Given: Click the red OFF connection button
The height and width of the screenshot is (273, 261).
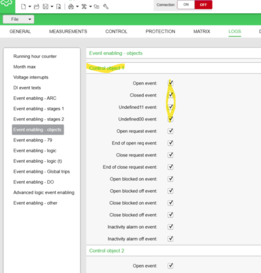Looking at the screenshot, I should click(203, 5).
